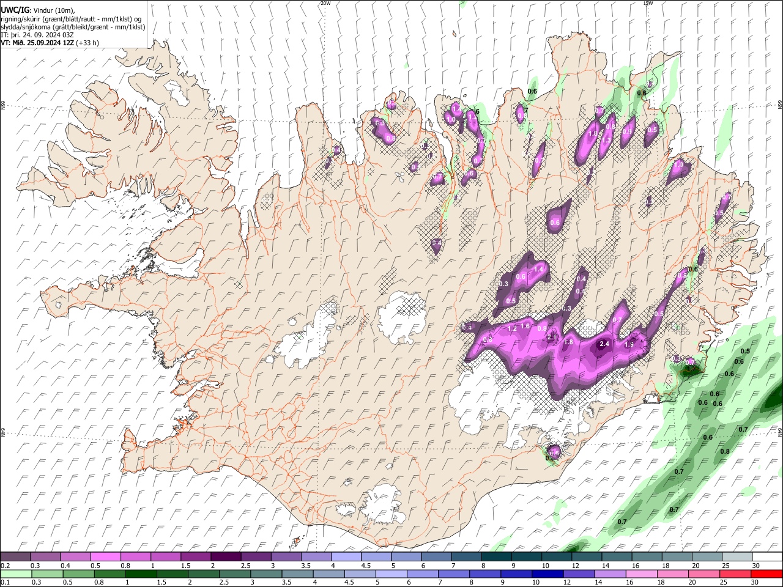
Task: Click the 'IT: þri. 24. 09. 2024 03Z' line
Action: [x=36, y=35]
